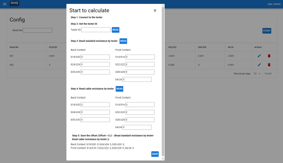Delete the serial 001 row
Image resolution: width=283 pixels, height=163 pixels.
[x=269, y=56]
